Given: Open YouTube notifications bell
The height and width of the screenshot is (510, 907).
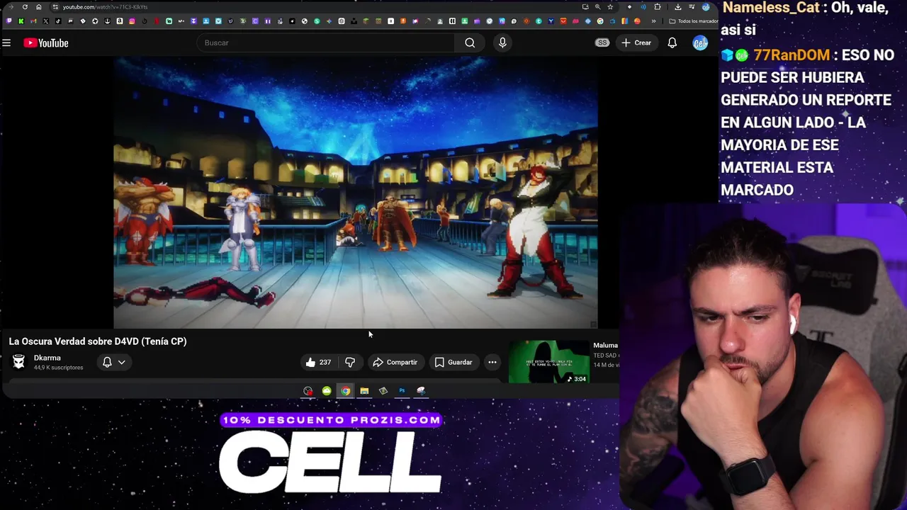Looking at the screenshot, I should (x=672, y=43).
